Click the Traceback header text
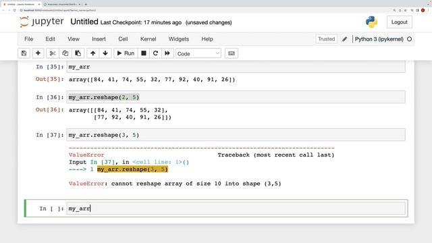The height and width of the screenshot is (243, 432). pyautogui.click(x=276, y=155)
